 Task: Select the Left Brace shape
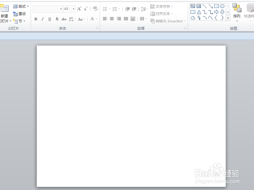[216, 18]
